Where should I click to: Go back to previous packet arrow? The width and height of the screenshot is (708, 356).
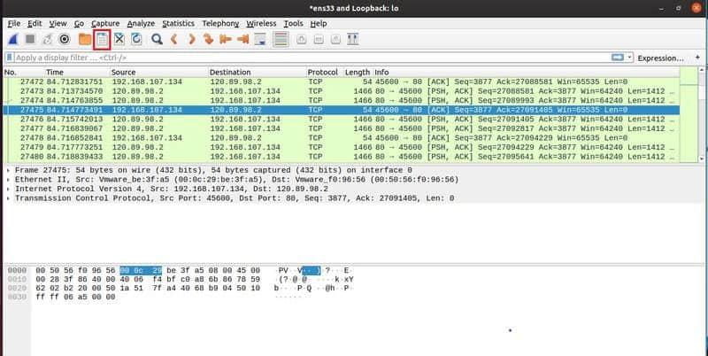[174, 40]
